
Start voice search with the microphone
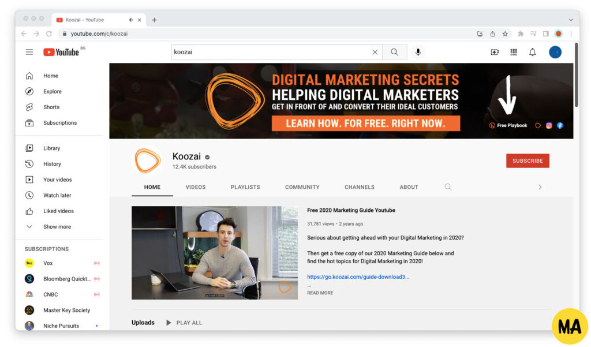(x=418, y=52)
